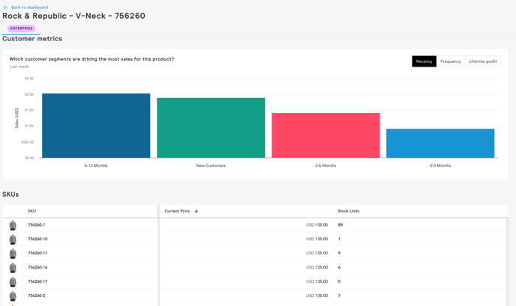Sort by the SKU column header
Viewport: 516px width, 306px height.
pyautogui.click(x=32, y=211)
